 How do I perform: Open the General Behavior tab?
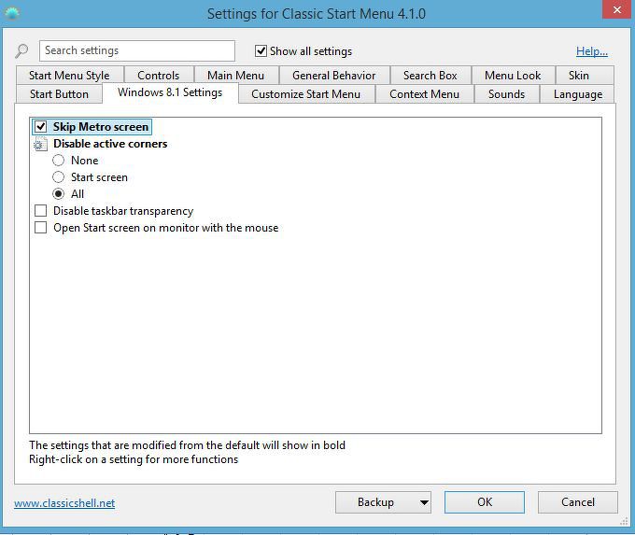click(x=334, y=76)
